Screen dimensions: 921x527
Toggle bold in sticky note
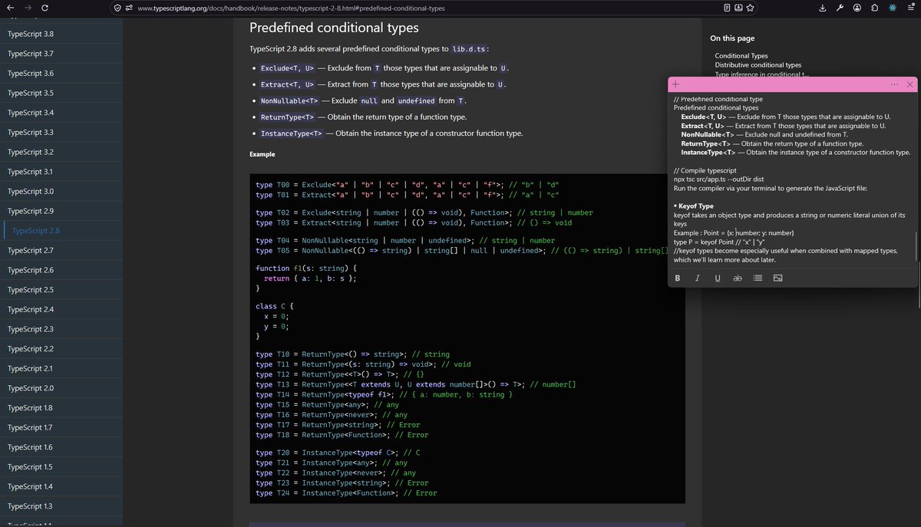[x=678, y=278]
